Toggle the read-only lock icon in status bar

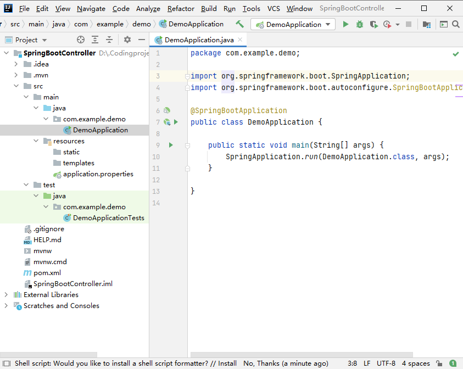click(x=439, y=363)
